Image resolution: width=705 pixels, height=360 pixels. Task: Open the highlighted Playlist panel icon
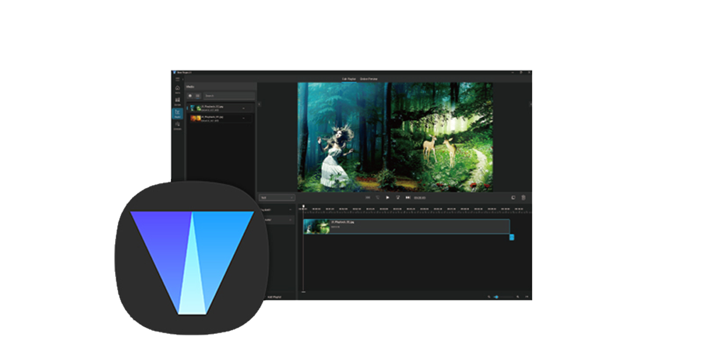click(177, 111)
